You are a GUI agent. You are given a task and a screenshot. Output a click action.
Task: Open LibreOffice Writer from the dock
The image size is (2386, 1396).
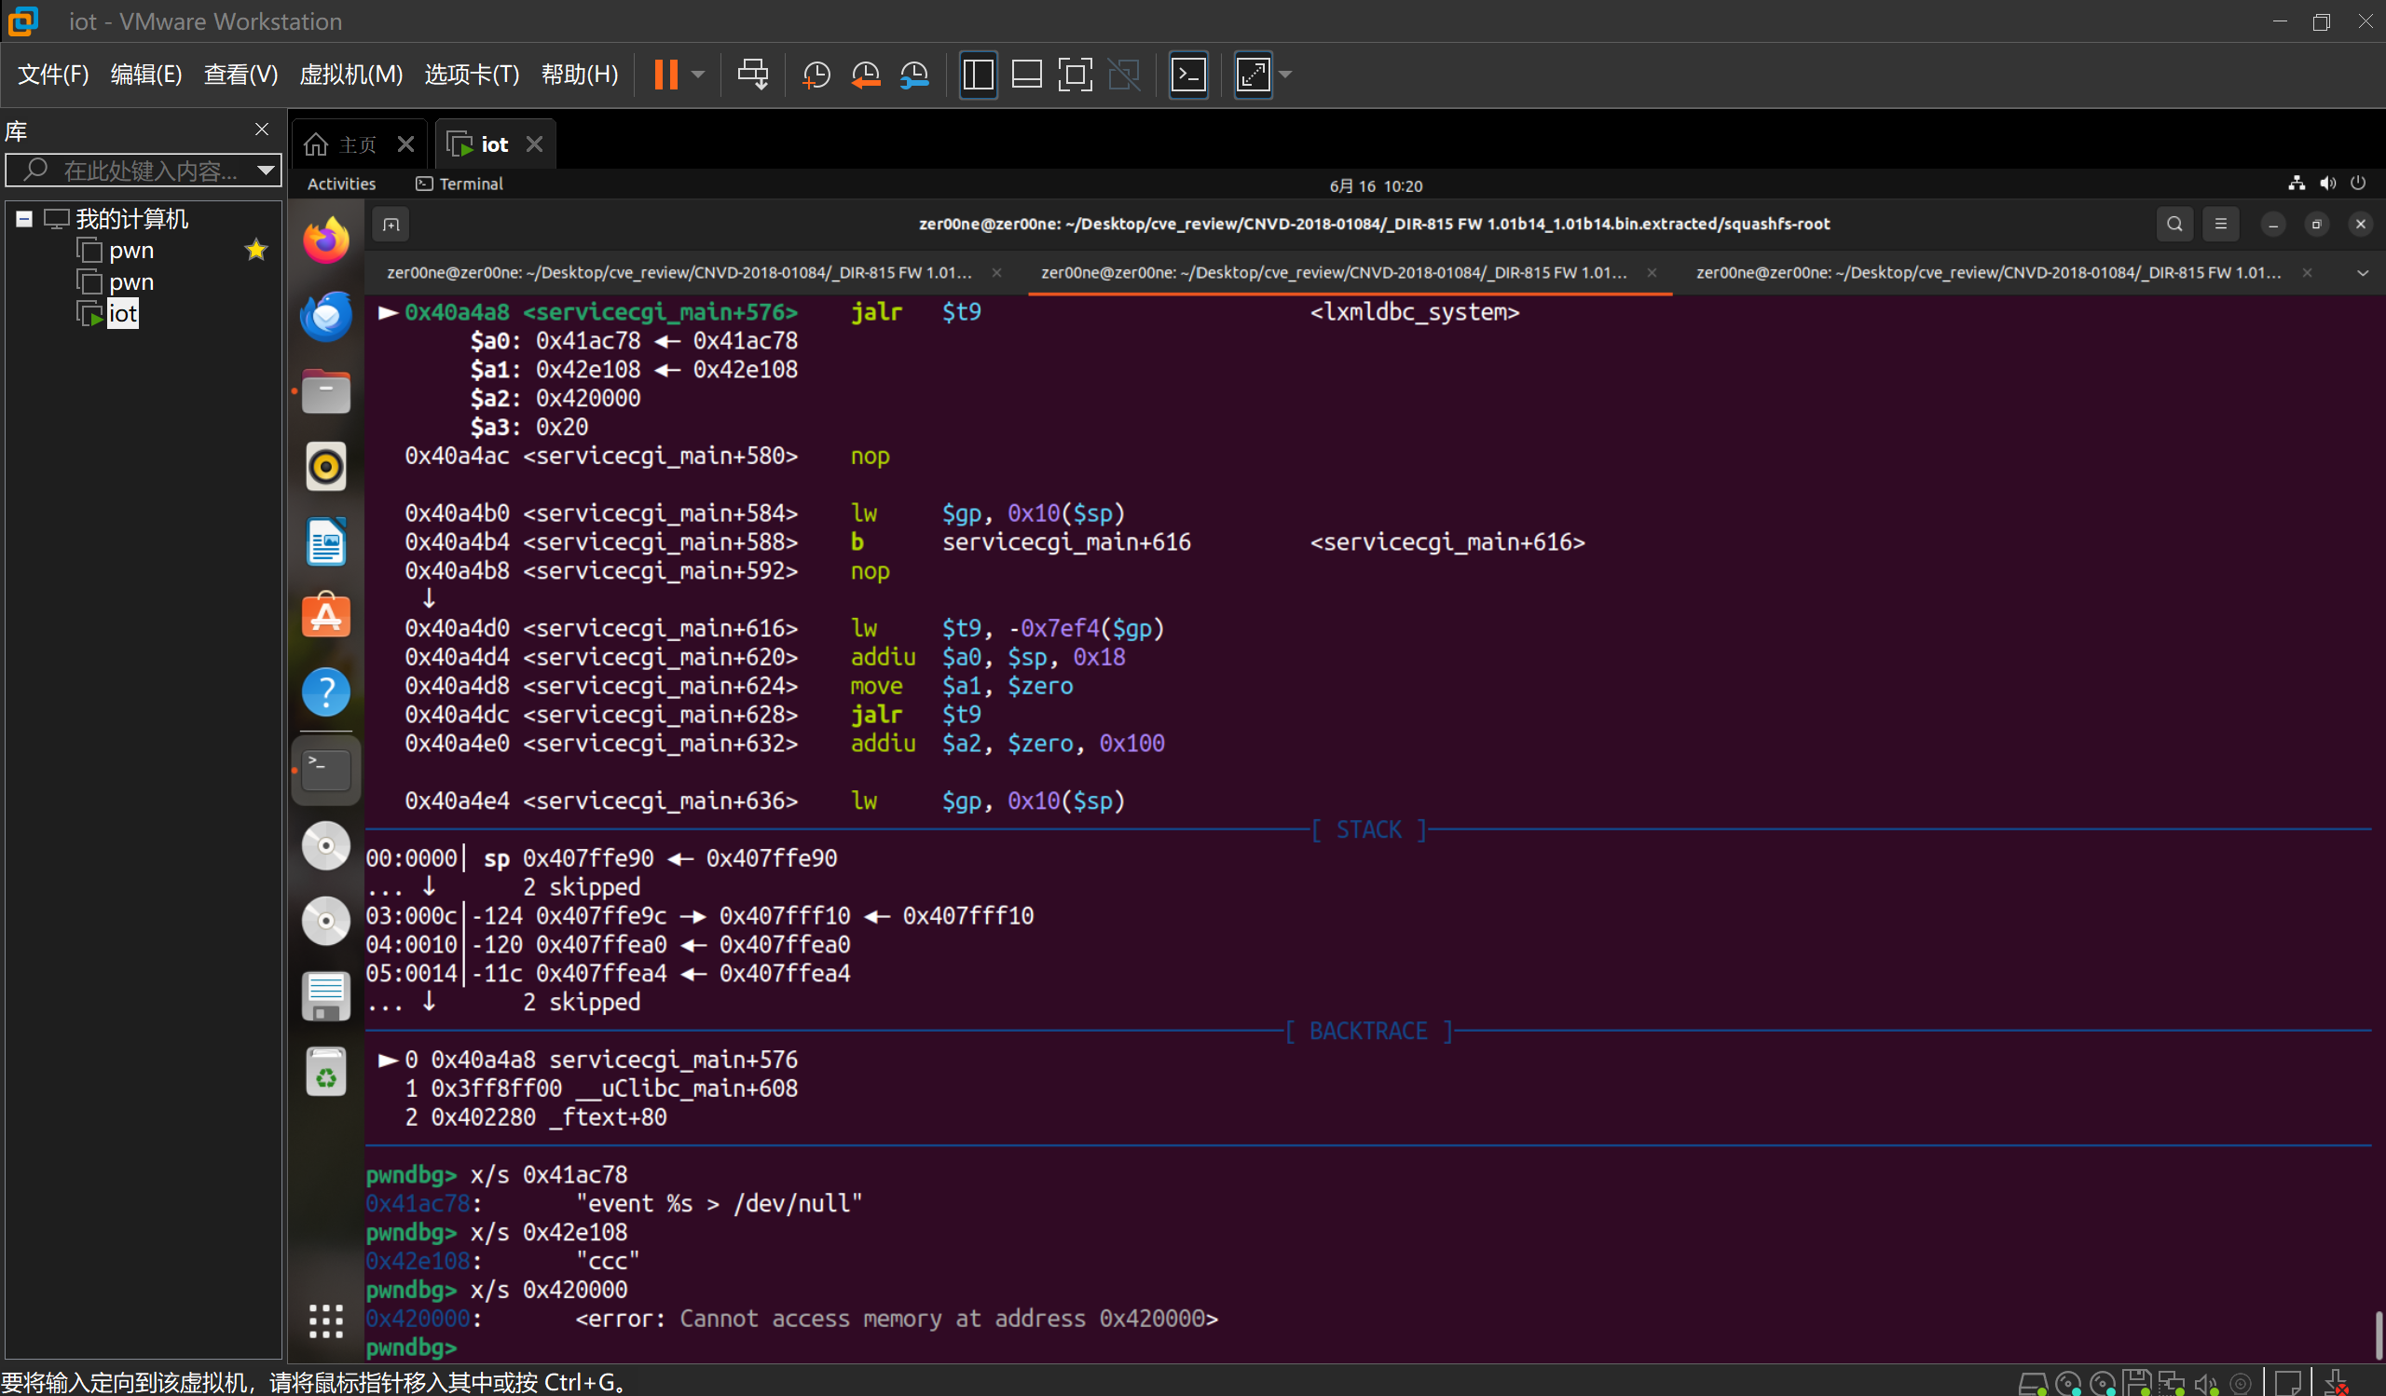[325, 542]
